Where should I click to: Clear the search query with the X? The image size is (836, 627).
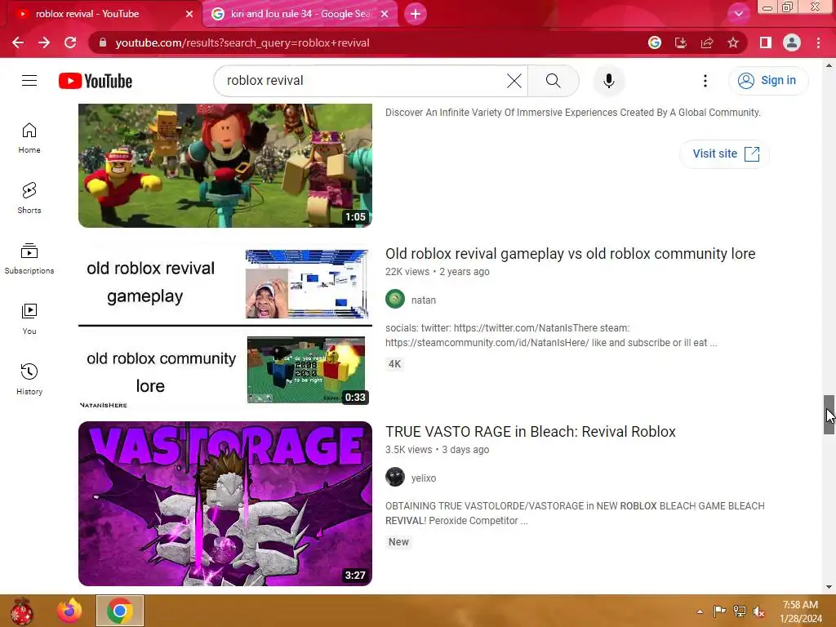tap(514, 81)
